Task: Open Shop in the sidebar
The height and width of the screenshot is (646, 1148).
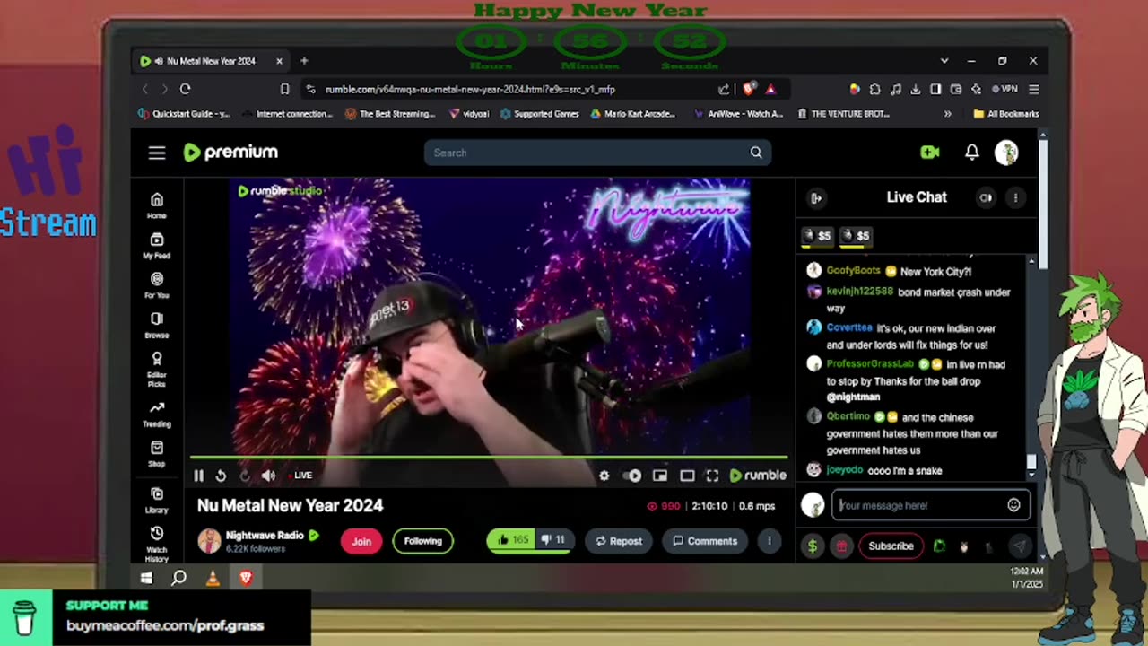Action: tap(157, 453)
